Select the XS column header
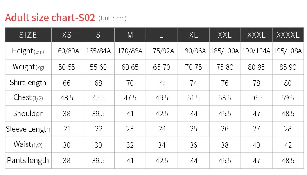The height and width of the screenshot is (175, 307). point(67,35)
